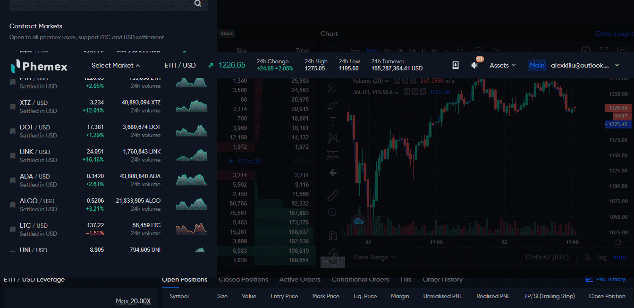This screenshot has width=634, height=308.
Task: Toggle percent scale on chart
Action: (588, 257)
